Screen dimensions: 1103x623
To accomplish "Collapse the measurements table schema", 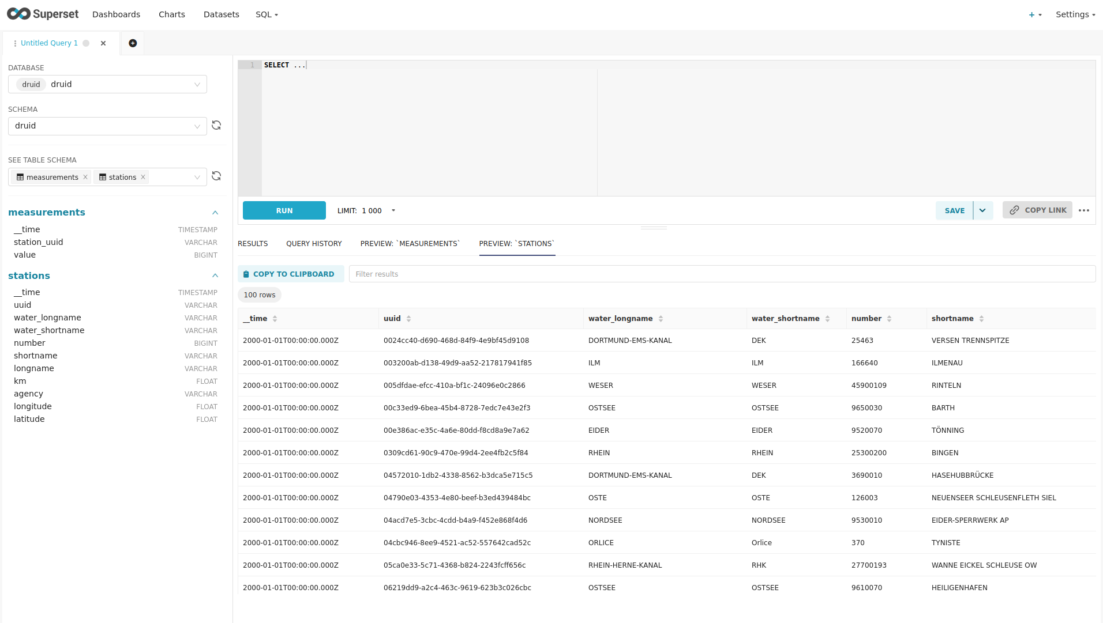I will (x=215, y=213).
